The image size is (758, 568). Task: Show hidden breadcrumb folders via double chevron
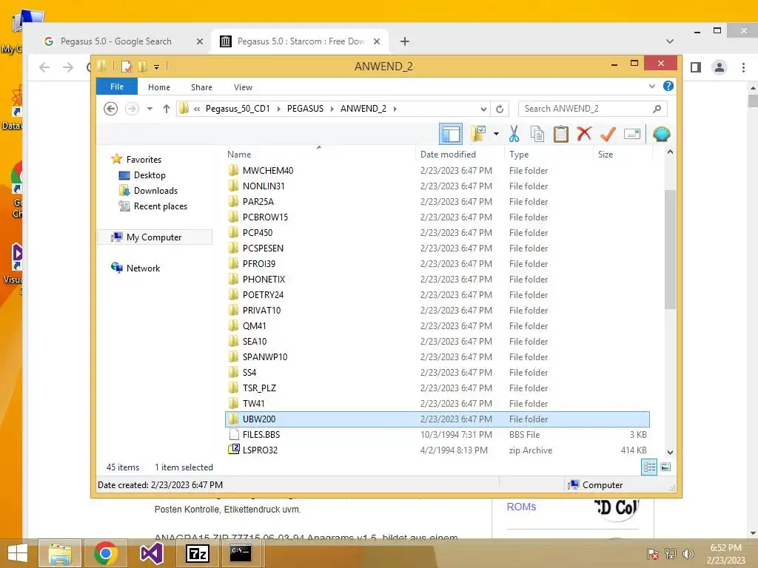pos(197,109)
